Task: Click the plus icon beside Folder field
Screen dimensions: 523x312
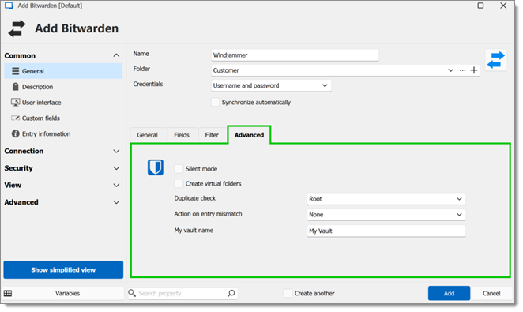Action: [x=474, y=70]
